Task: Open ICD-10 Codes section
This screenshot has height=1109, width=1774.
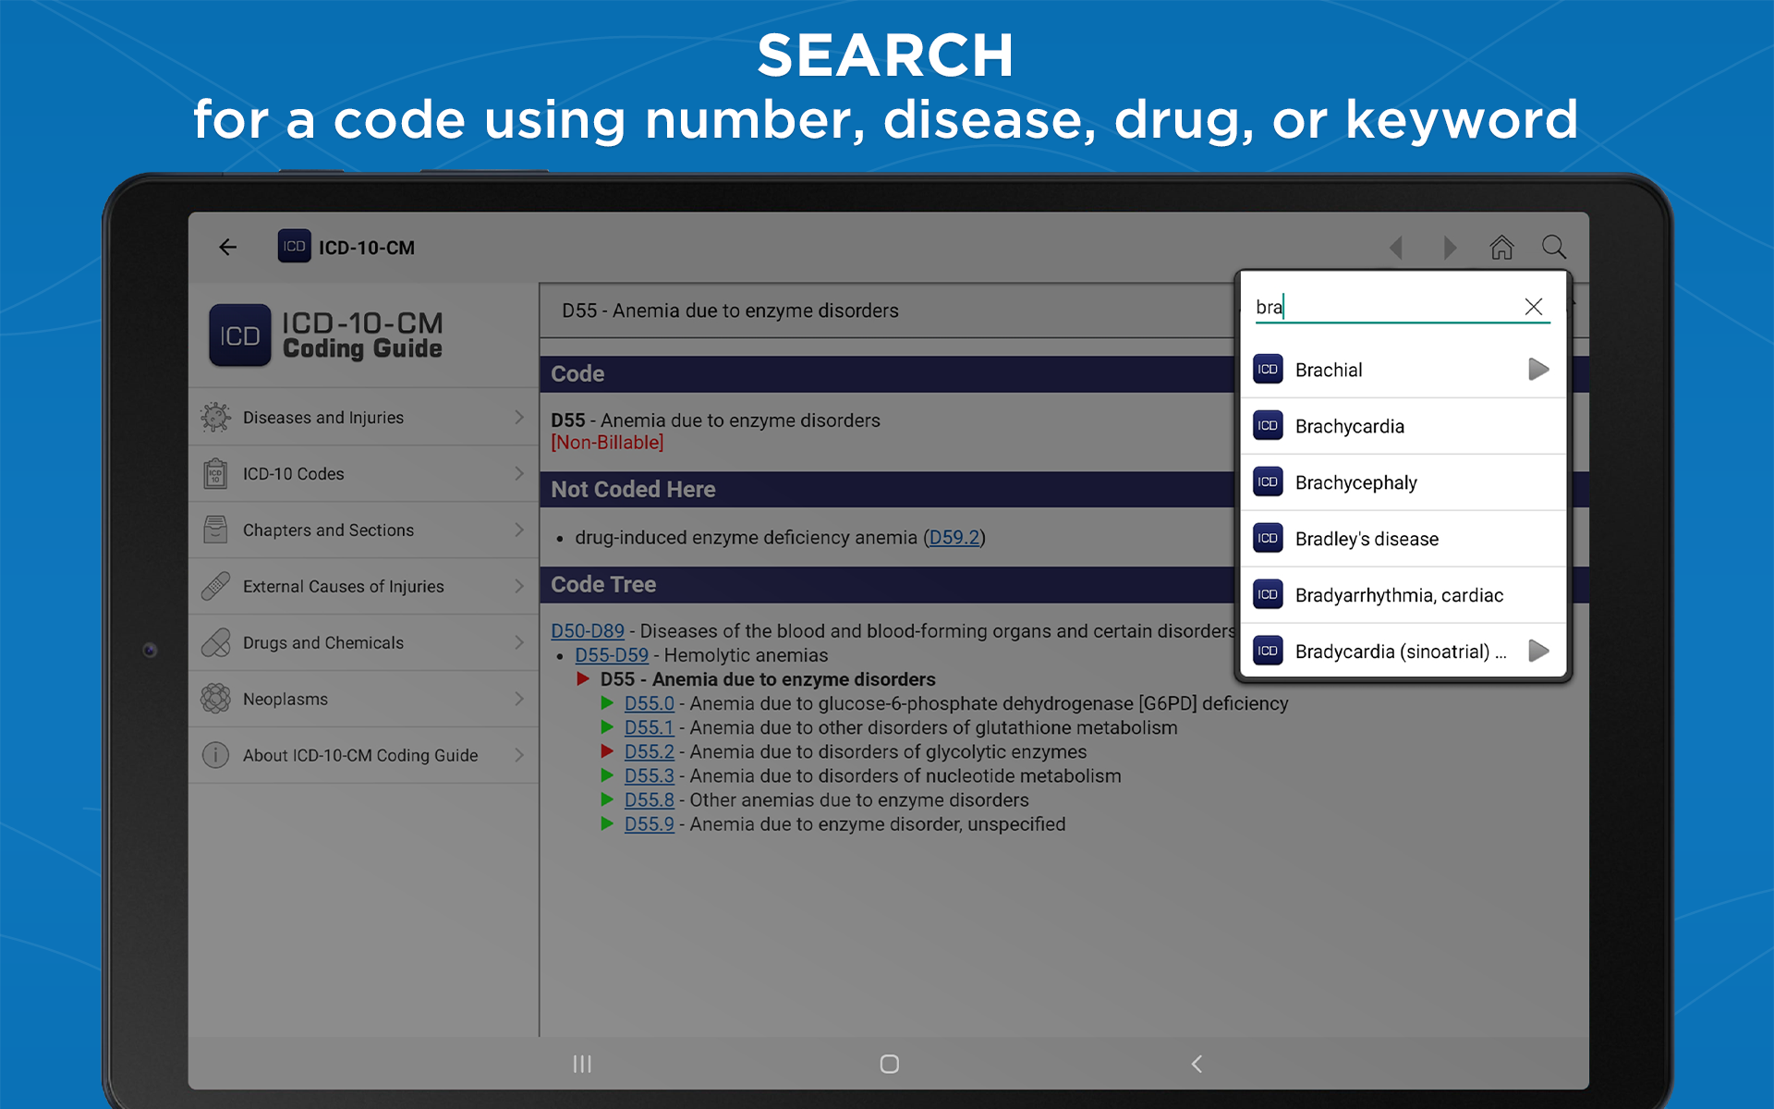Action: pos(363,474)
